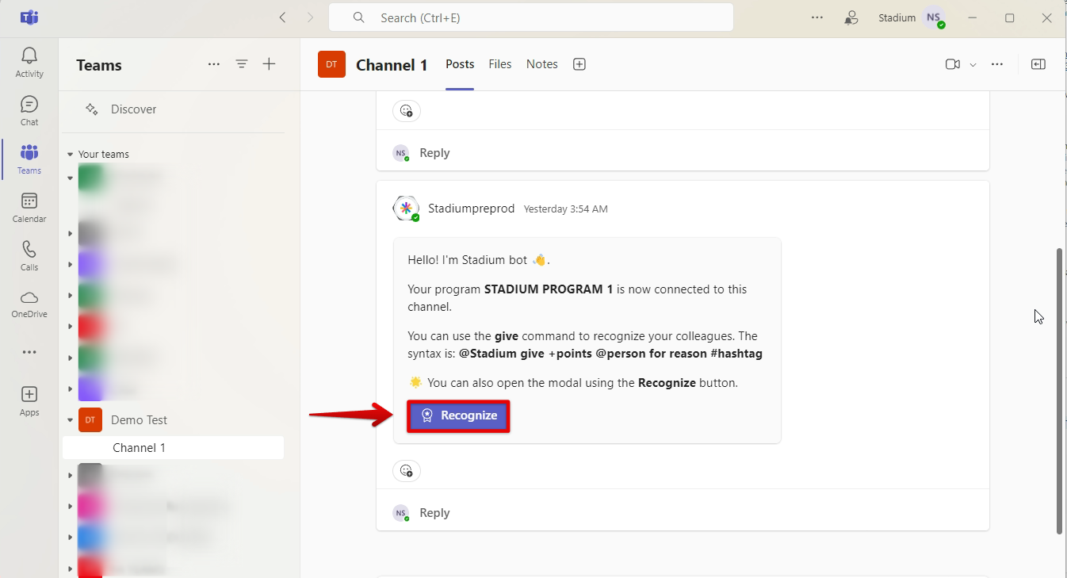Click the DT channel avatar in header
The image size is (1067, 578).
[x=331, y=64]
